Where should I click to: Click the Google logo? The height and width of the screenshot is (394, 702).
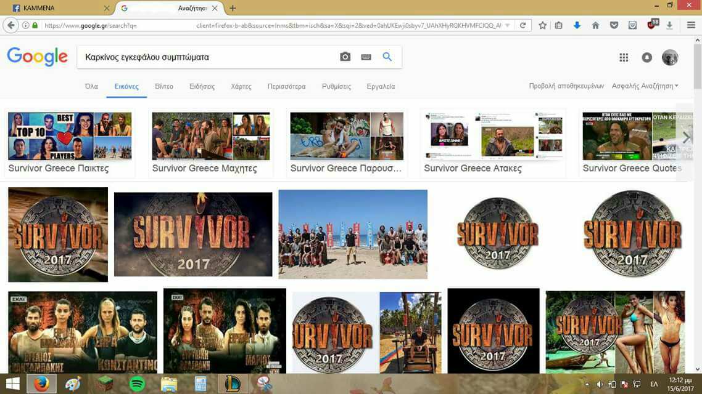pyautogui.click(x=37, y=57)
